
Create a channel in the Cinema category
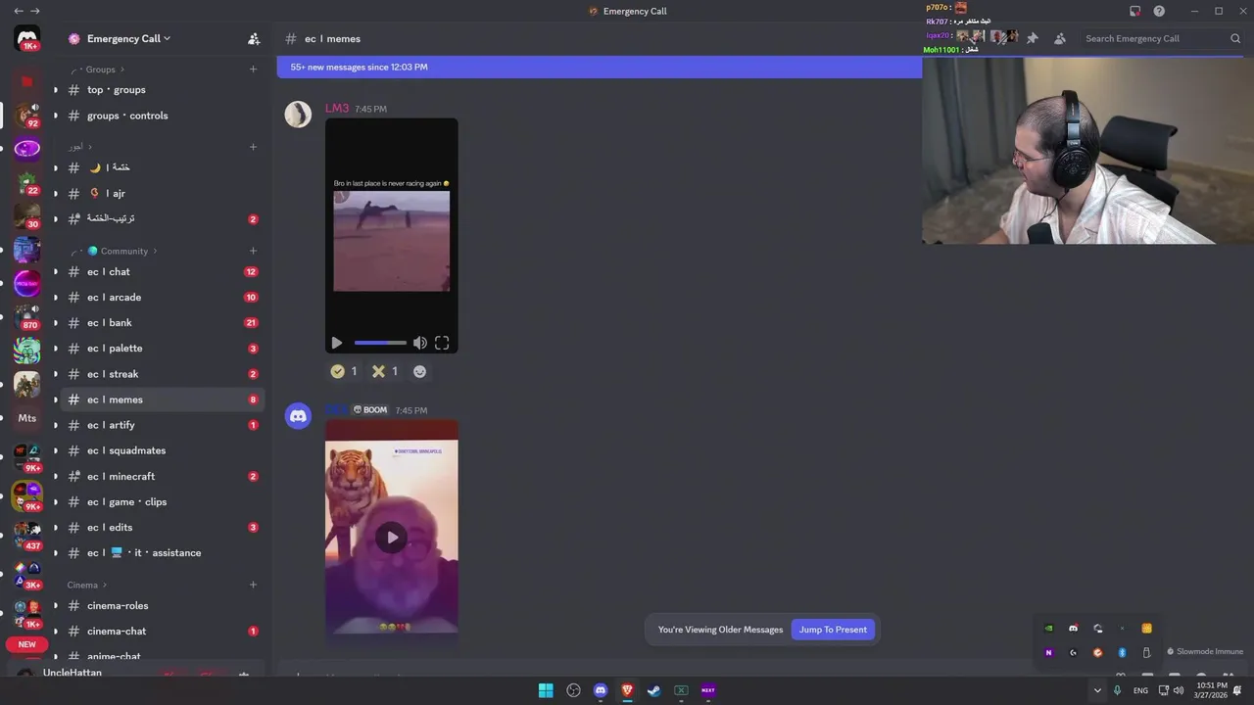coord(253,585)
